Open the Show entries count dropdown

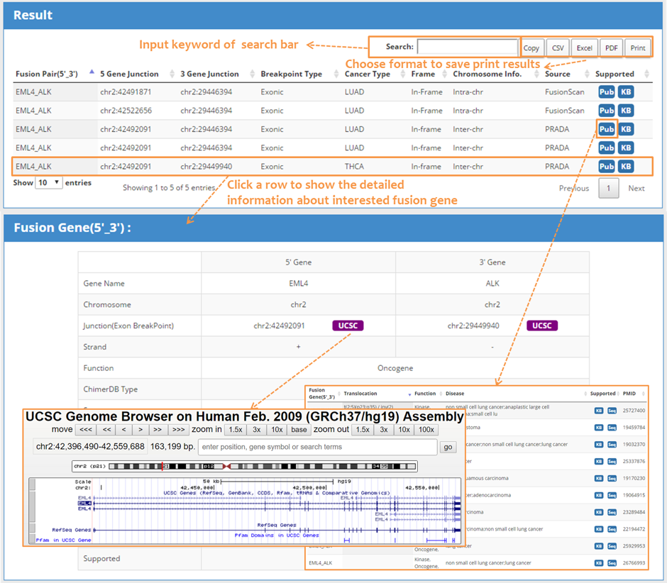point(48,183)
